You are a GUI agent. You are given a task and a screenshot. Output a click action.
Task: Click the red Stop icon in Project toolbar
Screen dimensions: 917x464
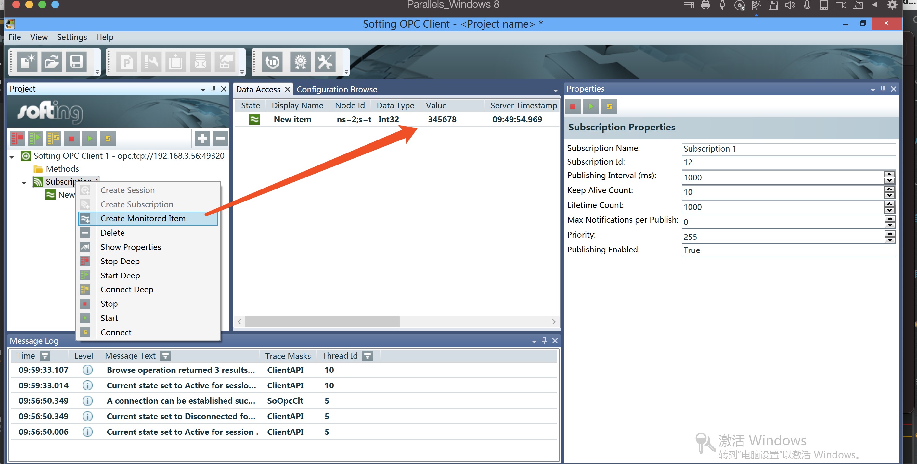[x=71, y=138]
